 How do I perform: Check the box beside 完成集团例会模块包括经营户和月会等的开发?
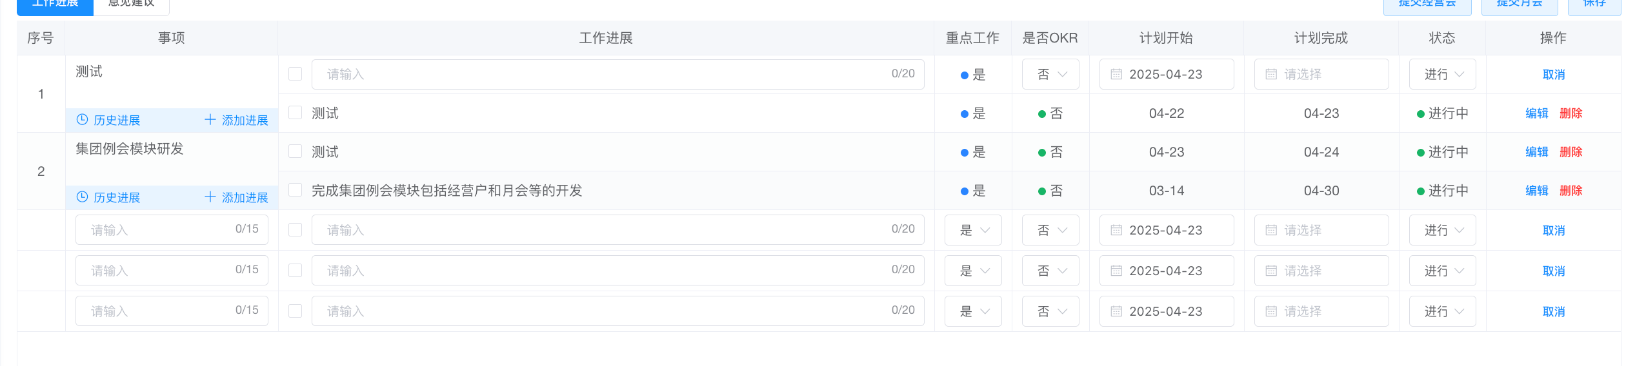tap(296, 190)
